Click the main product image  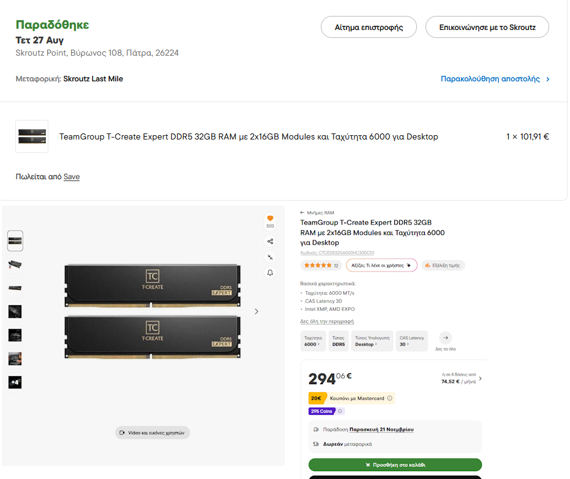[x=152, y=311]
